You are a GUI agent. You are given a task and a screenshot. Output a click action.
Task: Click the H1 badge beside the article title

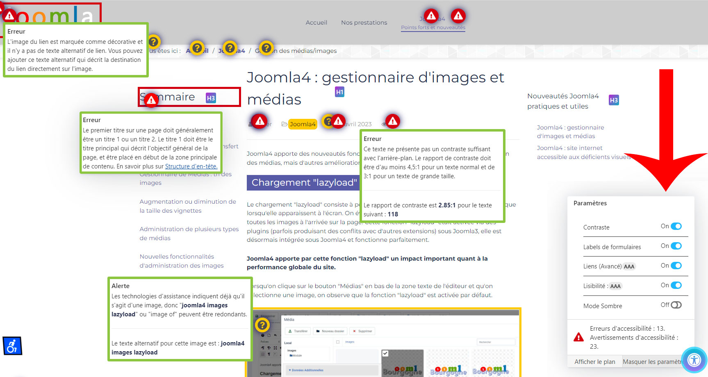pos(339,92)
